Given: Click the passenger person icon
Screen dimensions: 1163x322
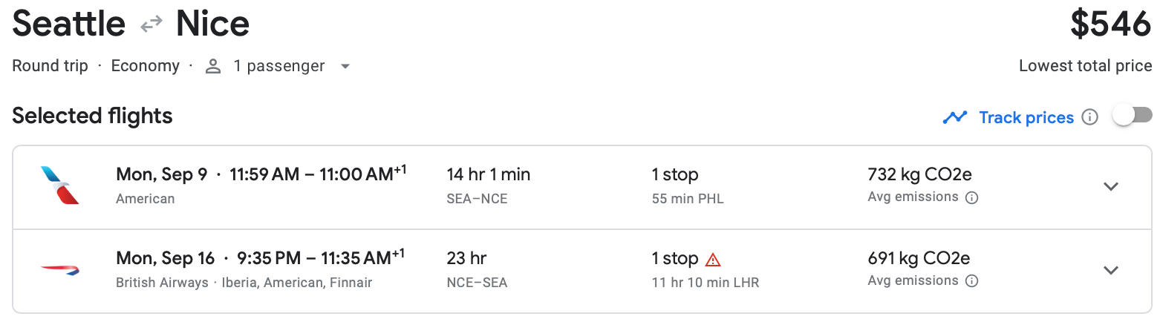Looking at the screenshot, I should 213,66.
